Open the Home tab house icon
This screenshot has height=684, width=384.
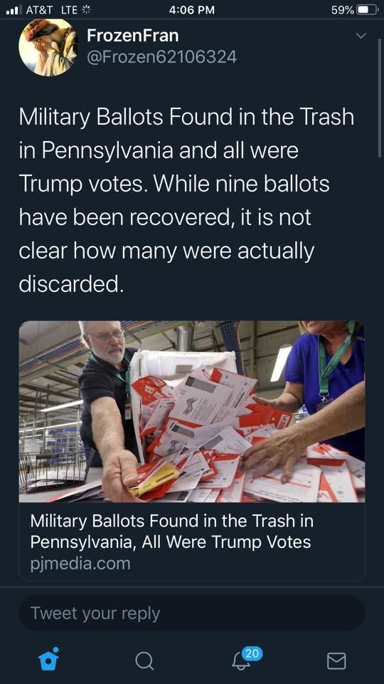pyautogui.click(x=48, y=659)
